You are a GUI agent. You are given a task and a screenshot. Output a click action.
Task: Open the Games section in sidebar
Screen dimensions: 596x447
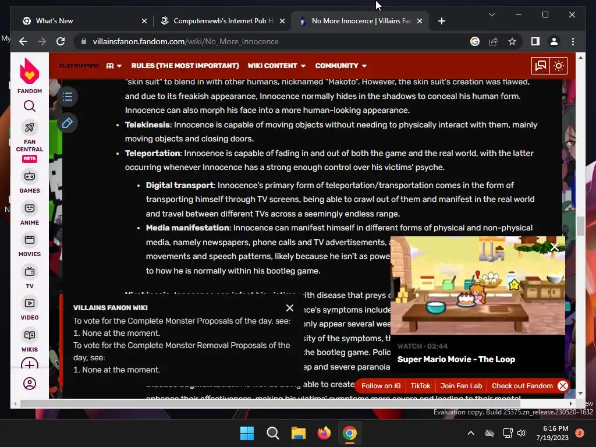(x=29, y=182)
